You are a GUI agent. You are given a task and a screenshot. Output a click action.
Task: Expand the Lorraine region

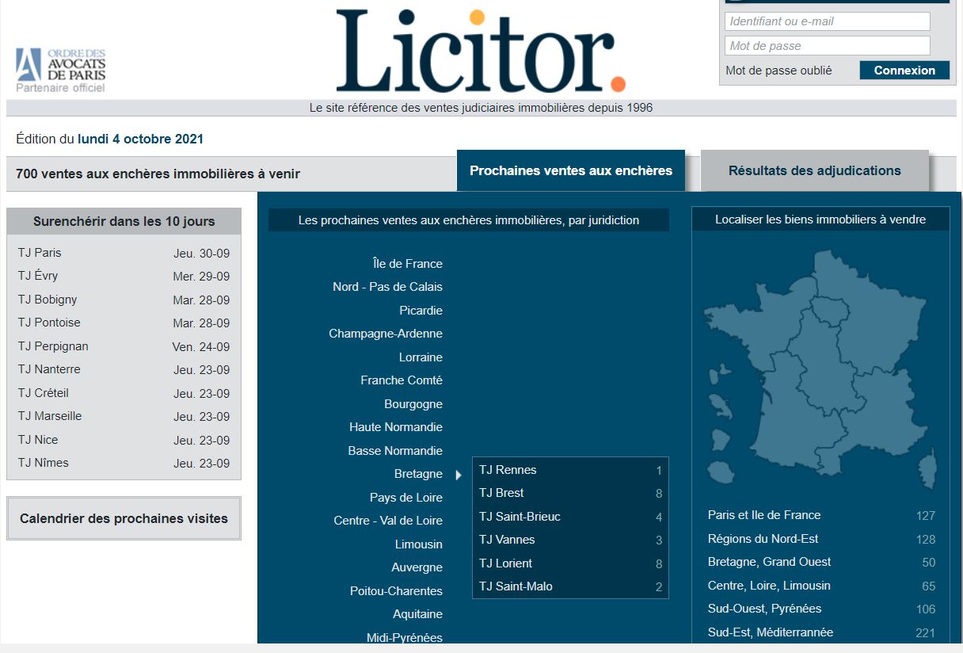421,357
